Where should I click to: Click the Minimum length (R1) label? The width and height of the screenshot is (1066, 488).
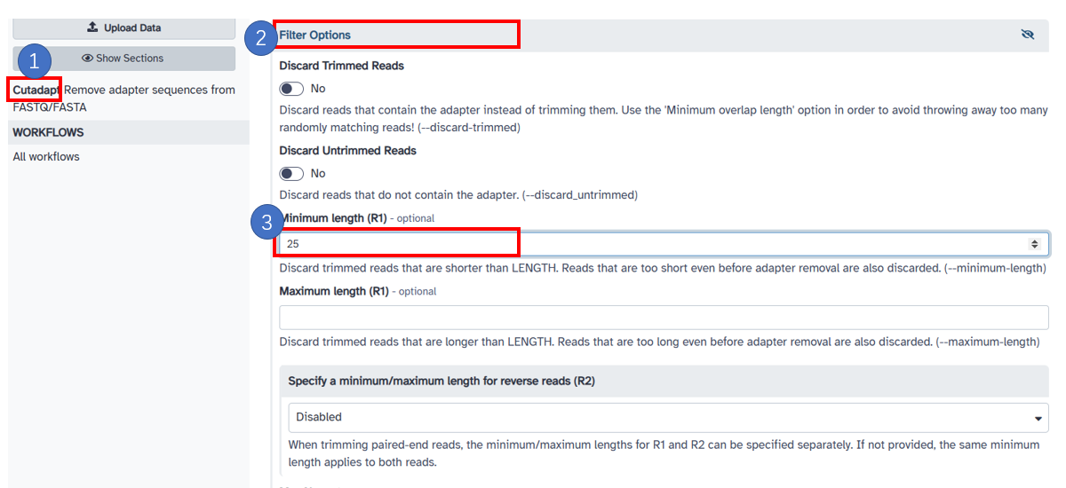coord(335,217)
